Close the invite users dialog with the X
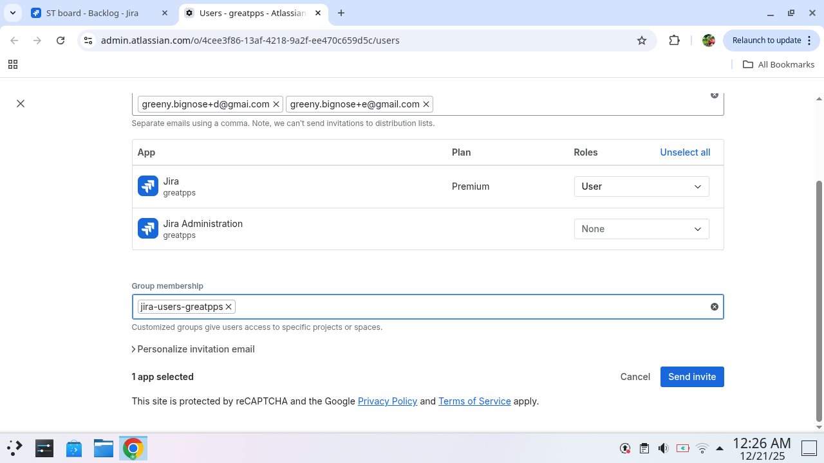This screenshot has height=463, width=824. coord(21,104)
